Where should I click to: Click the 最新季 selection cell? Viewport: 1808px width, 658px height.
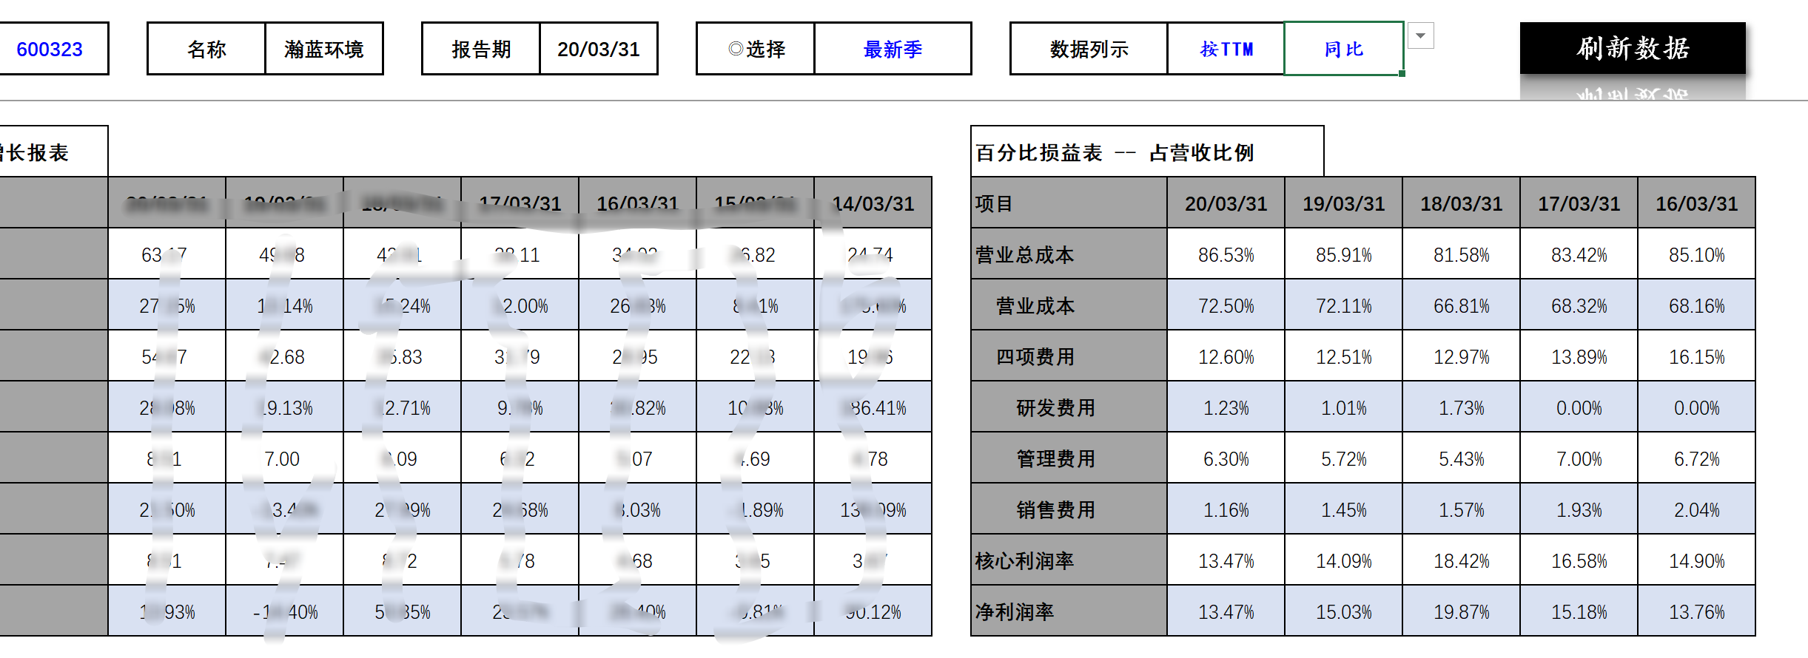point(893,49)
